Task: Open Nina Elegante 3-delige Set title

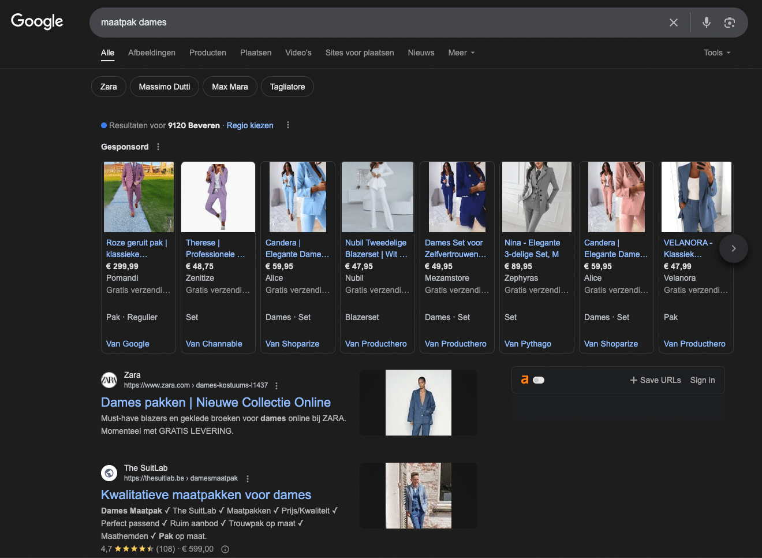Action: [532, 248]
